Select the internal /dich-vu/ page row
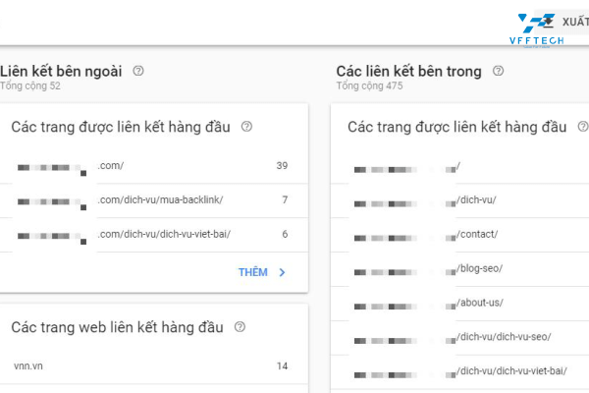The width and height of the screenshot is (589, 393). pos(461,200)
